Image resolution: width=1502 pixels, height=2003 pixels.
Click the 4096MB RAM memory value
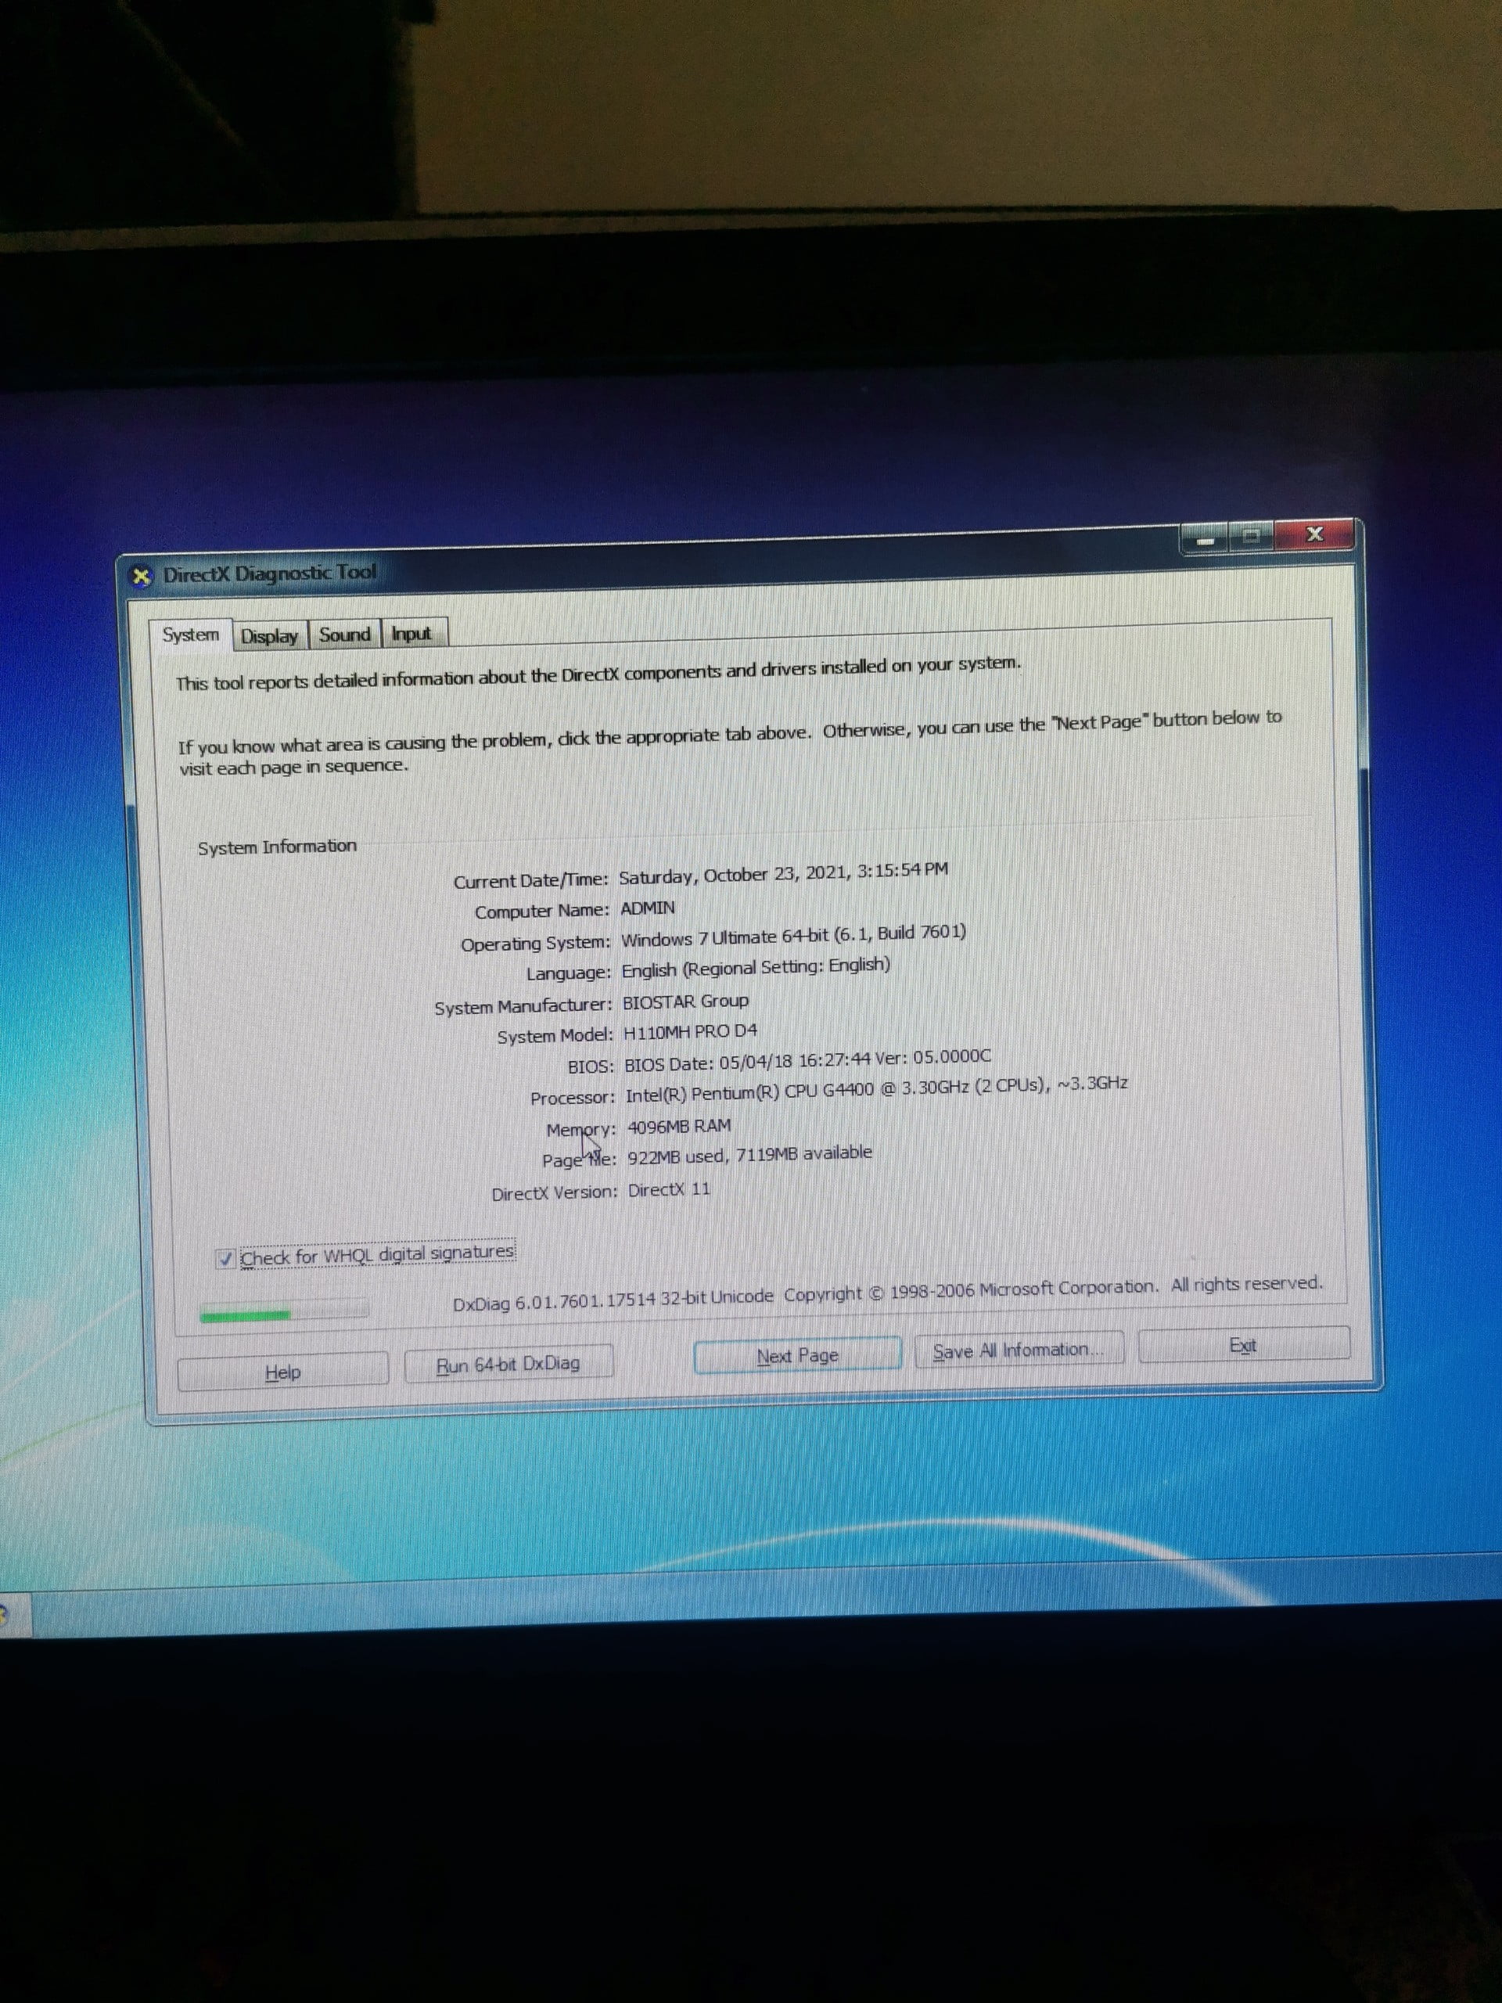[x=679, y=1127]
